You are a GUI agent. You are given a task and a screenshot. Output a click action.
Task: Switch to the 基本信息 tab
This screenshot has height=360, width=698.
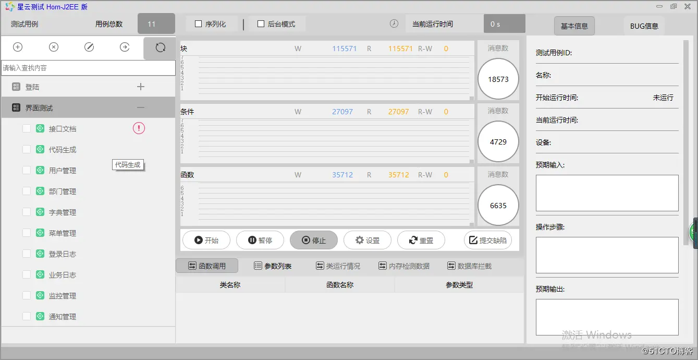(x=574, y=26)
